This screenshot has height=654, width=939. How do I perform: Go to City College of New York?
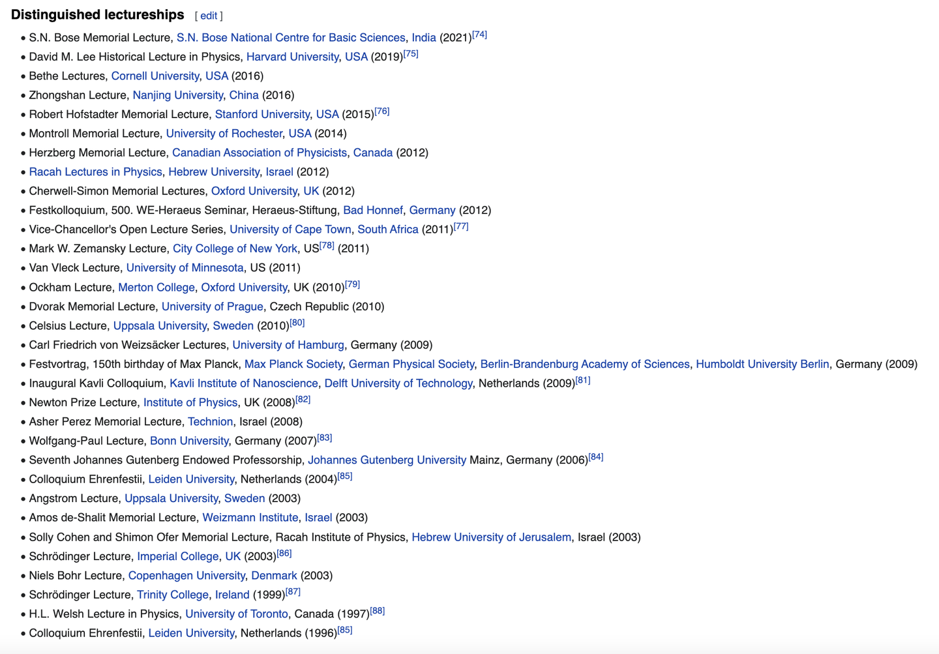tap(235, 248)
